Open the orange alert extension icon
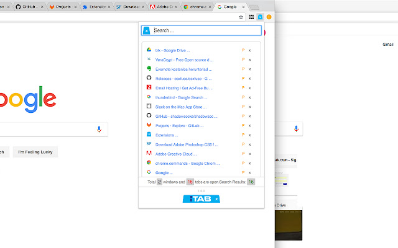This screenshot has width=398, height=248. pyautogui.click(x=269, y=17)
